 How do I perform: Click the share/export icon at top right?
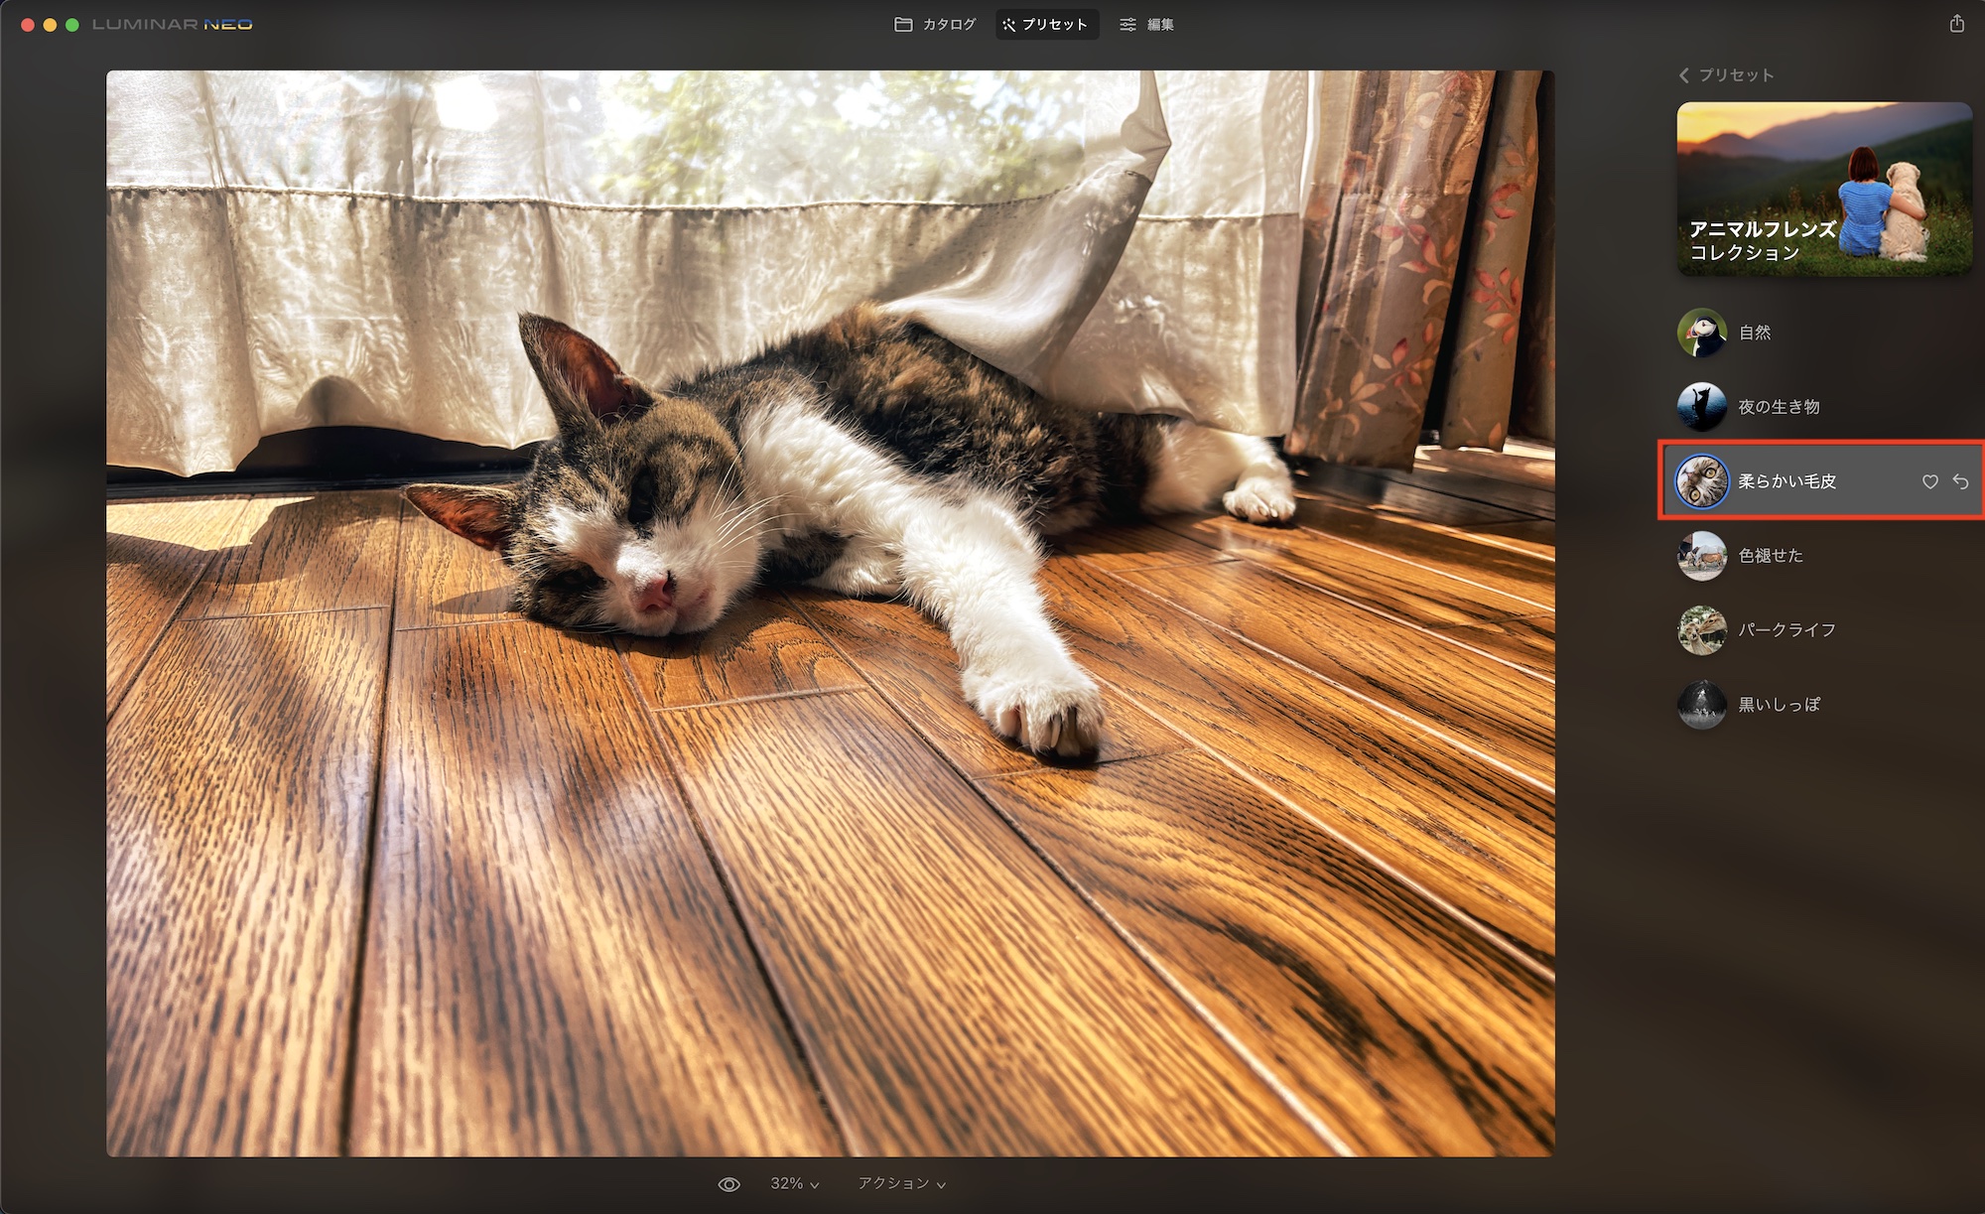coord(1956,24)
